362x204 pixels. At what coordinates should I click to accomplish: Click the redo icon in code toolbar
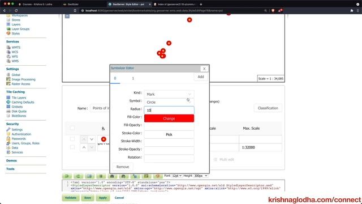coord(78,176)
